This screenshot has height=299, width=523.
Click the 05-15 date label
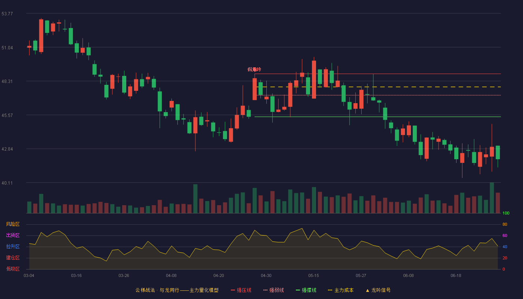313,275
